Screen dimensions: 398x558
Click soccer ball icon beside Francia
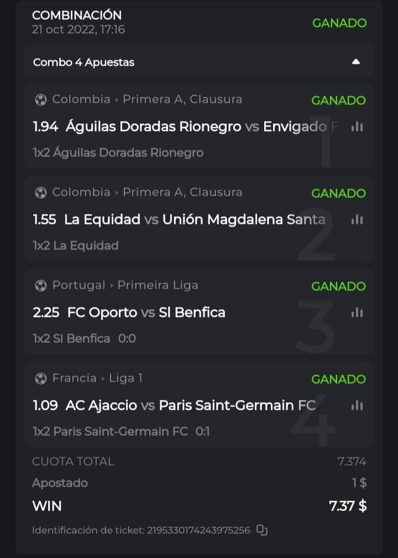pos(40,378)
